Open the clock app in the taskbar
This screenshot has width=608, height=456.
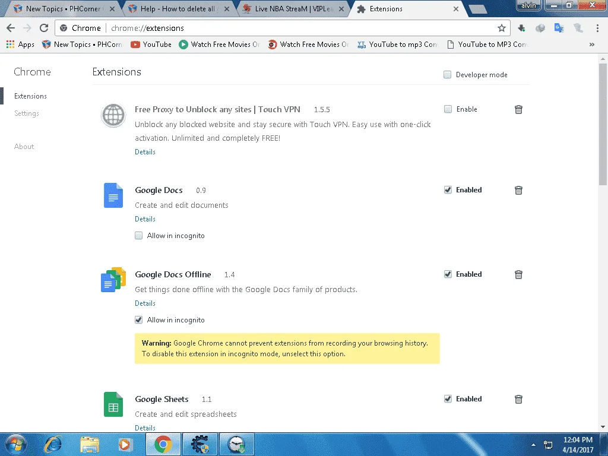click(x=236, y=444)
